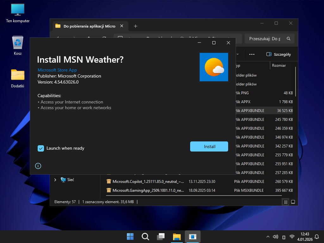Viewport: 324px width, 243px height.
Task: Switch to large thumbnails view icon
Action: (x=293, y=202)
